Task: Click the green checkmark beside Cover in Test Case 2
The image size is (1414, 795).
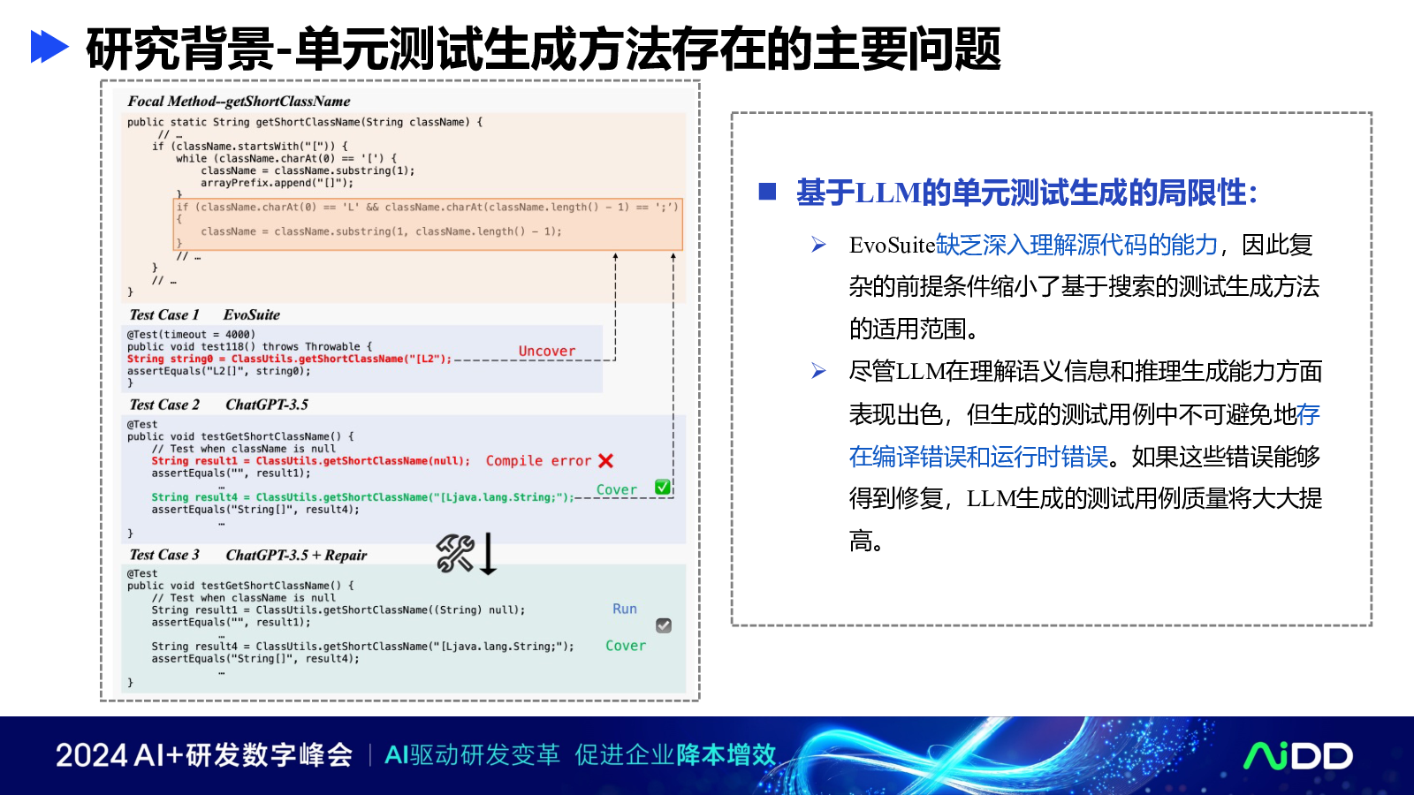Action: click(663, 487)
